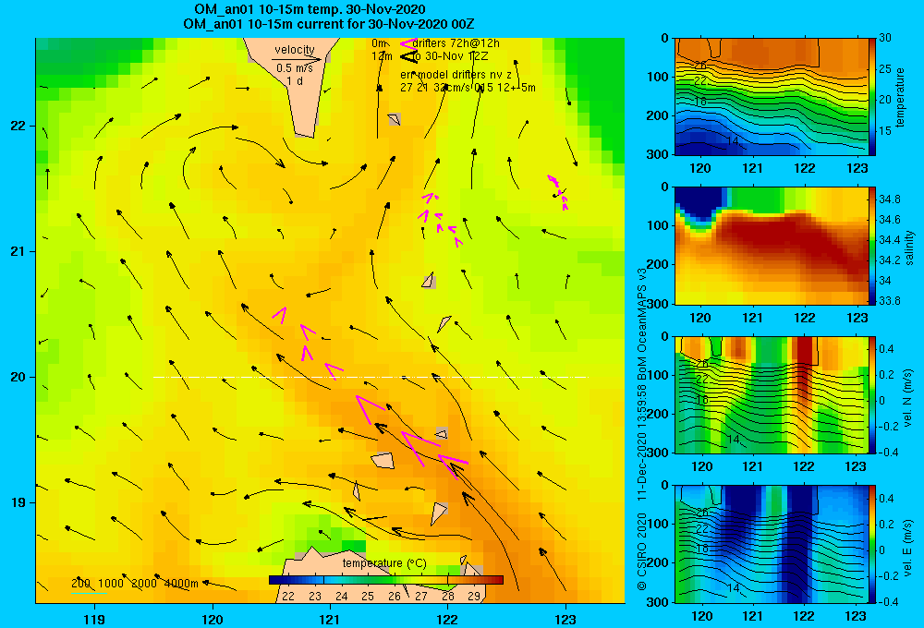Click the vertical 'vel. E (m/s)' label
The width and height of the screenshot is (924, 628).
point(908,548)
